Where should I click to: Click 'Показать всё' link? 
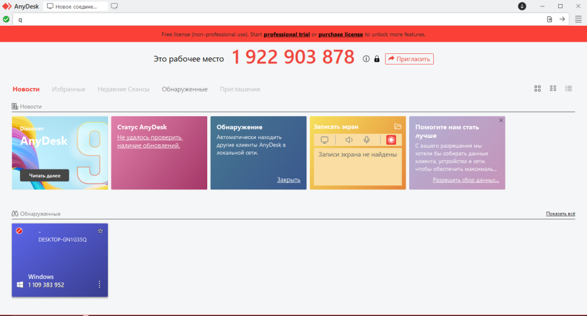pos(561,213)
